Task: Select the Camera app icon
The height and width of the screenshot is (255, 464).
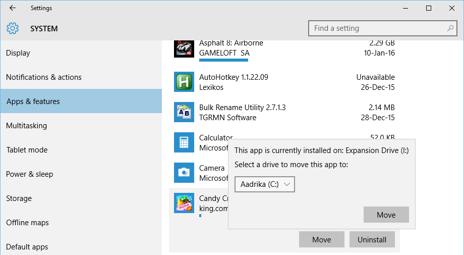Action: pyautogui.click(x=184, y=173)
